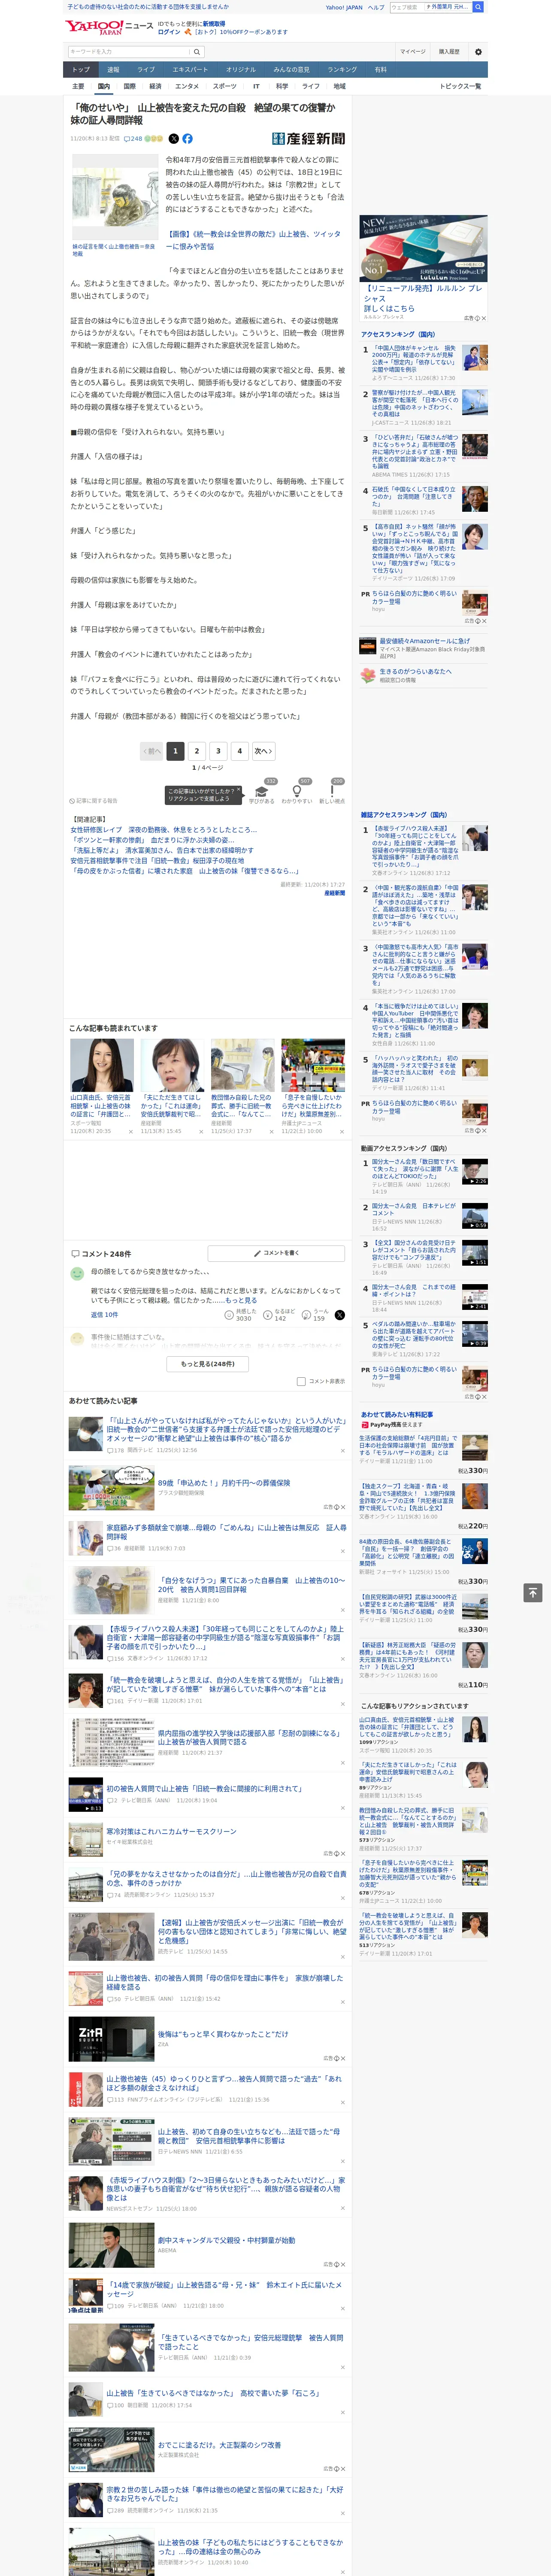Image resolution: width=551 pixels, height=2576 pixels.
Task: Open the 速報 tab
Action: (113, 70)
